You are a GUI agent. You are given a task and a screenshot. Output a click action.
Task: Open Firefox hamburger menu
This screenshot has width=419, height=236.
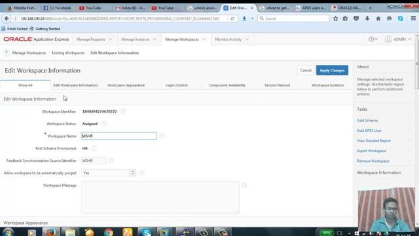[x=413, y=18]
